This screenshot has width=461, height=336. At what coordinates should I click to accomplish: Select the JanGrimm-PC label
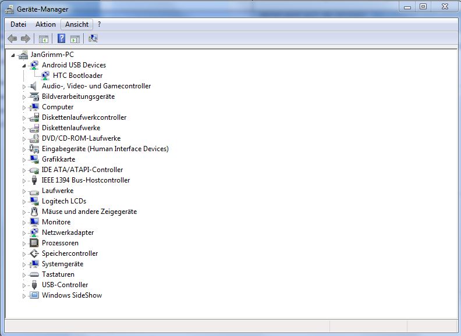[x=52, y=55]
